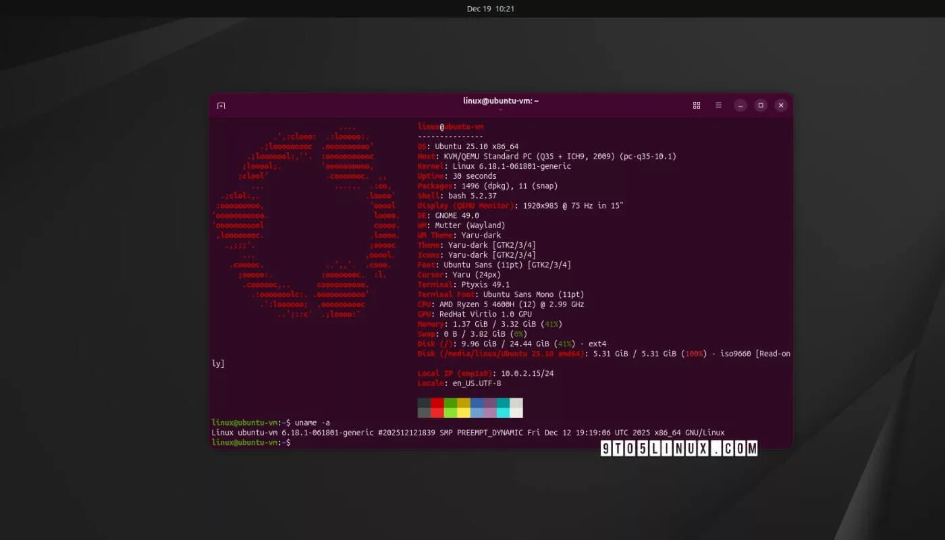Expand the dropdown under the window title
Viewport: 945px width, 540px height.
point(501,109)
